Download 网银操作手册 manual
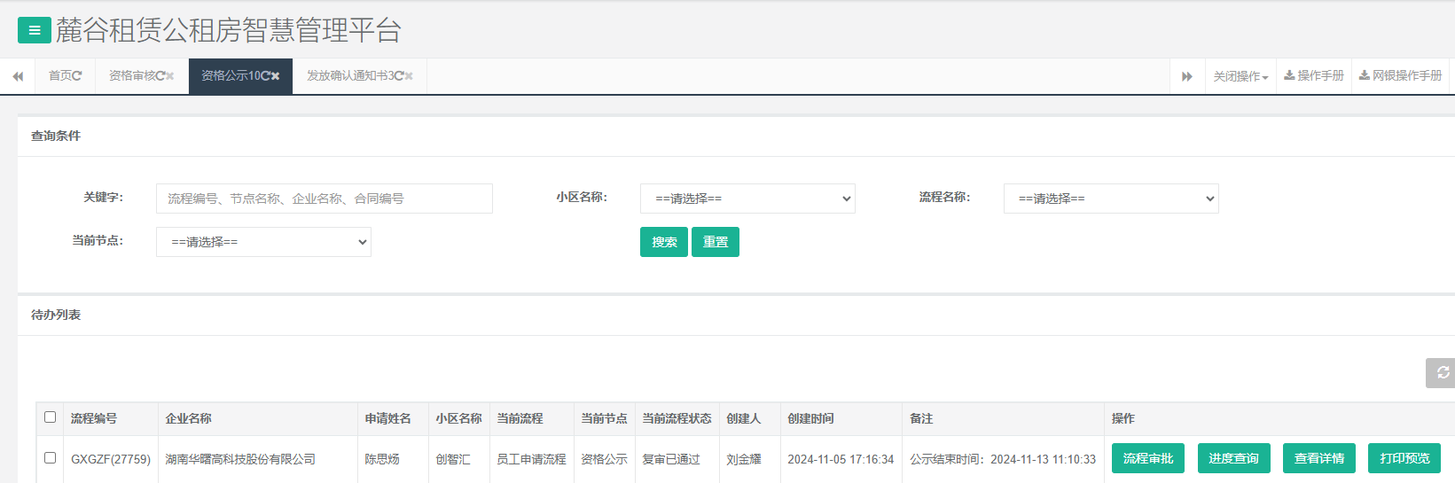Viewport: 1455px width, 483px height. pyautogui.click(x=1400, y=76)
